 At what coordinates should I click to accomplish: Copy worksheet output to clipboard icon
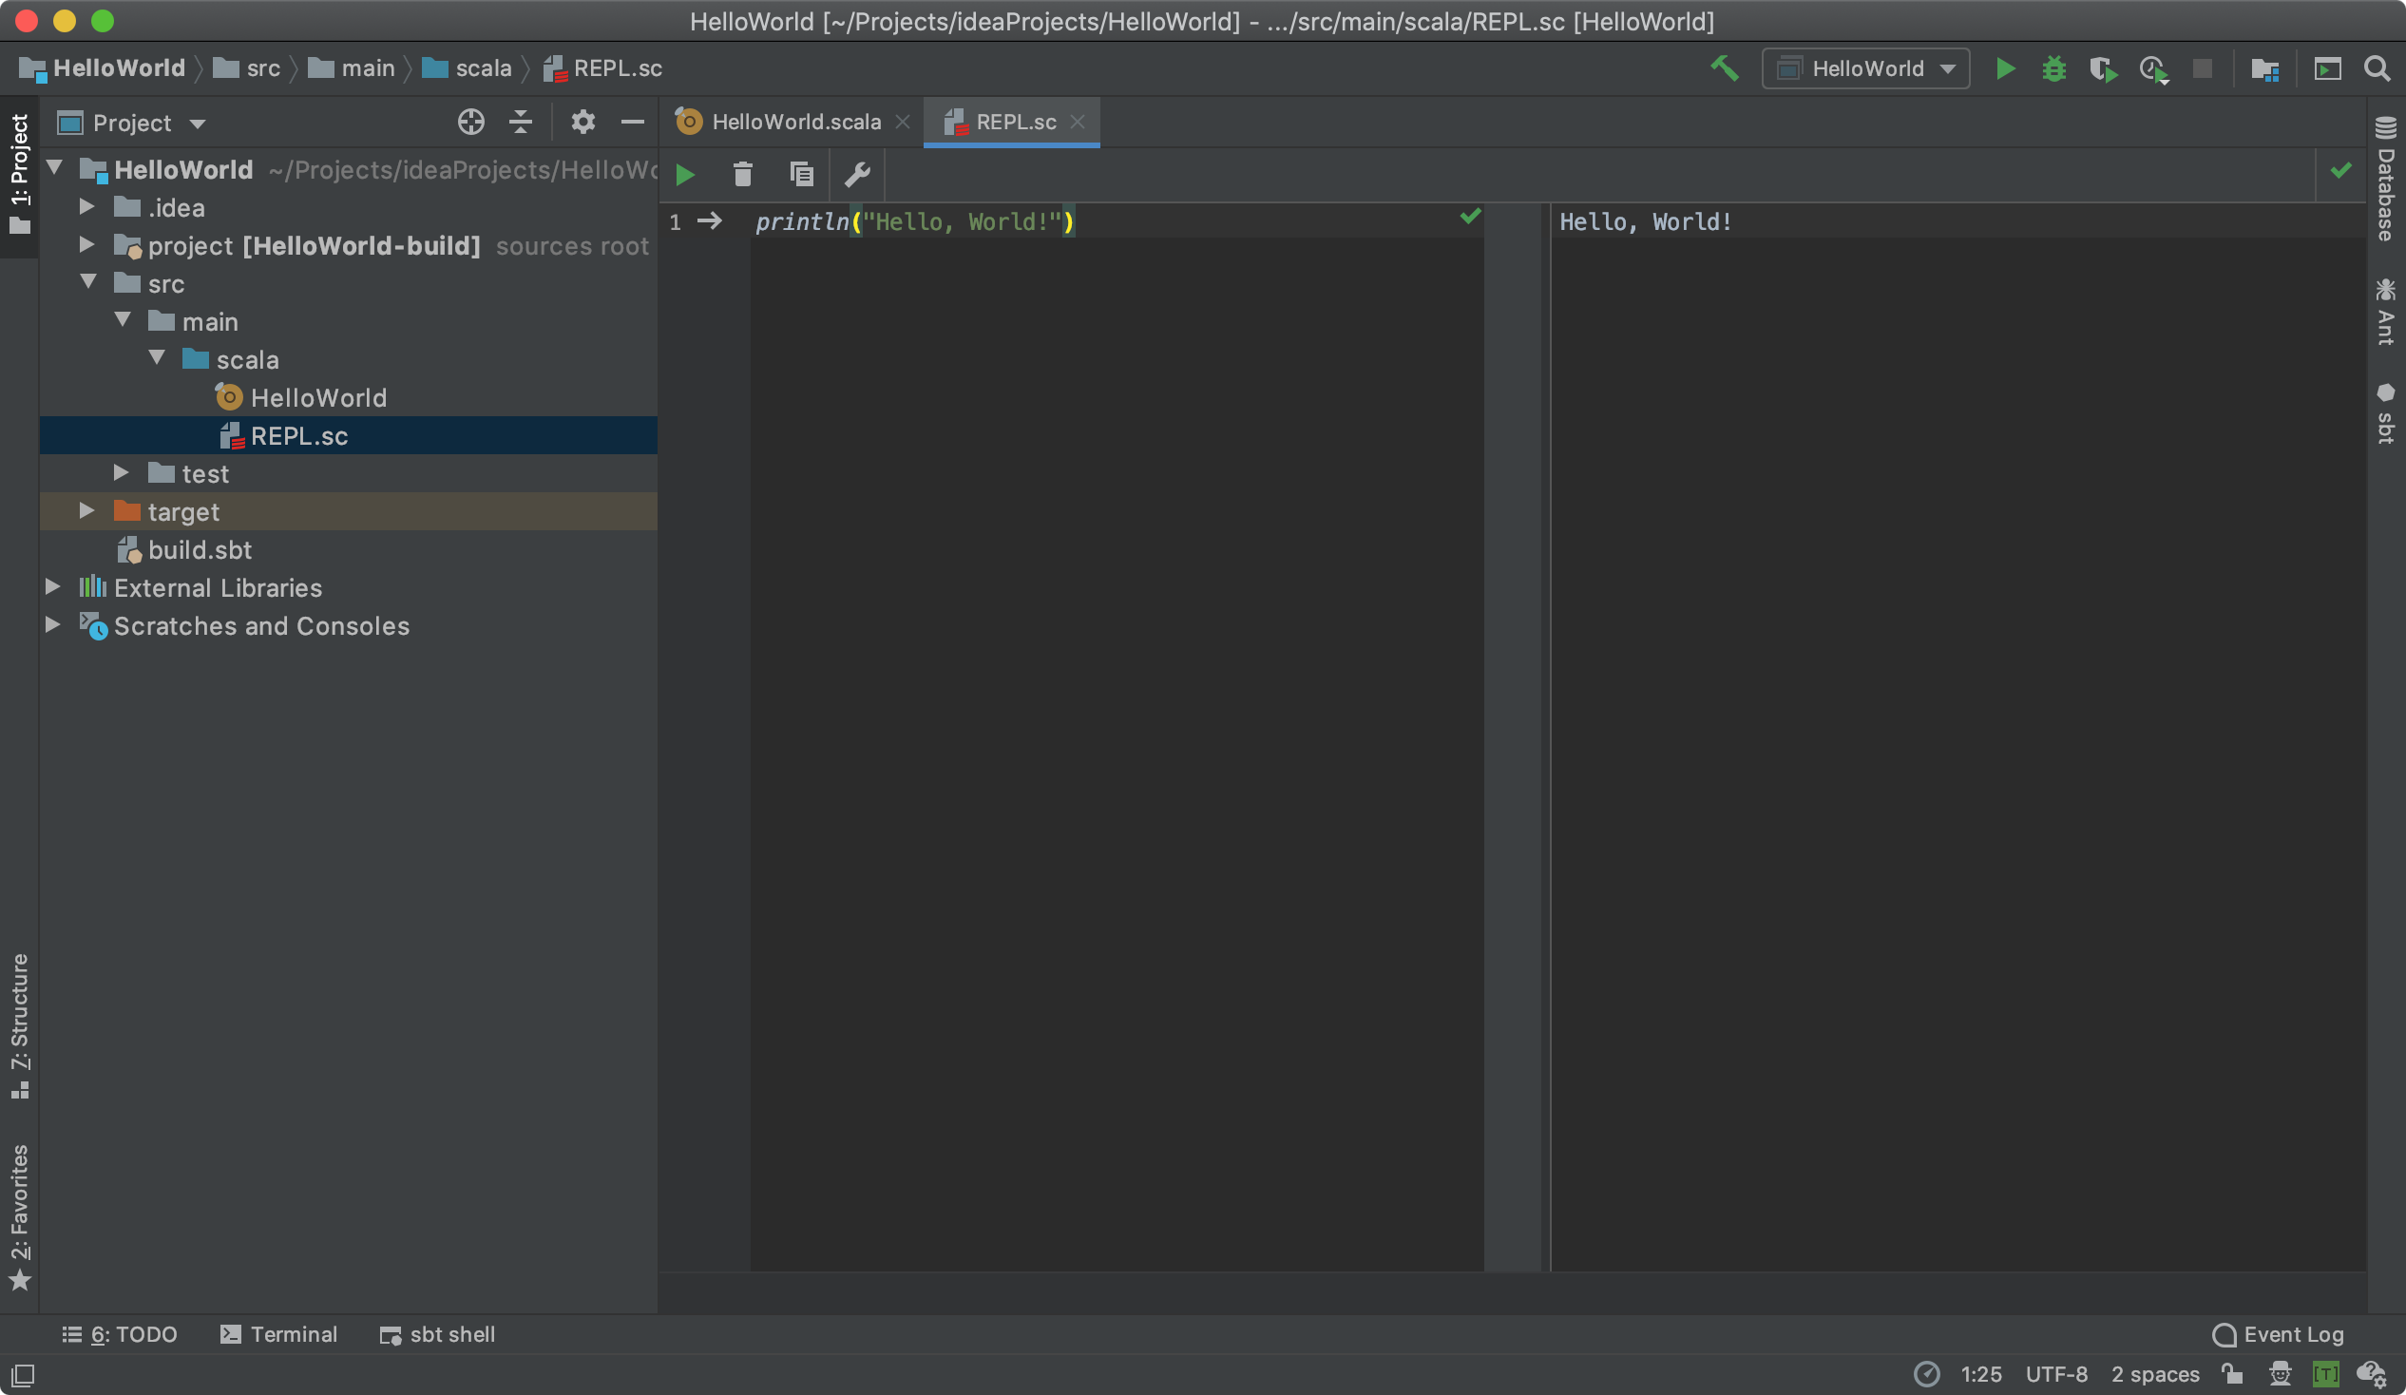coord(801,175)
